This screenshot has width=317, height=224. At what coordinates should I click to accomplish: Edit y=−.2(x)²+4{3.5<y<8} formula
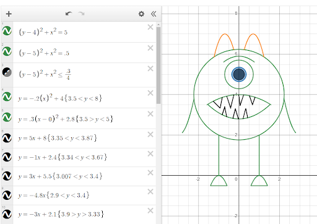pos(60,98)
